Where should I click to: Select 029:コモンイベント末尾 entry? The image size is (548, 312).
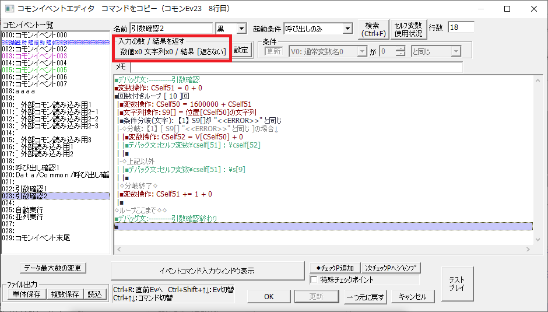55,238
